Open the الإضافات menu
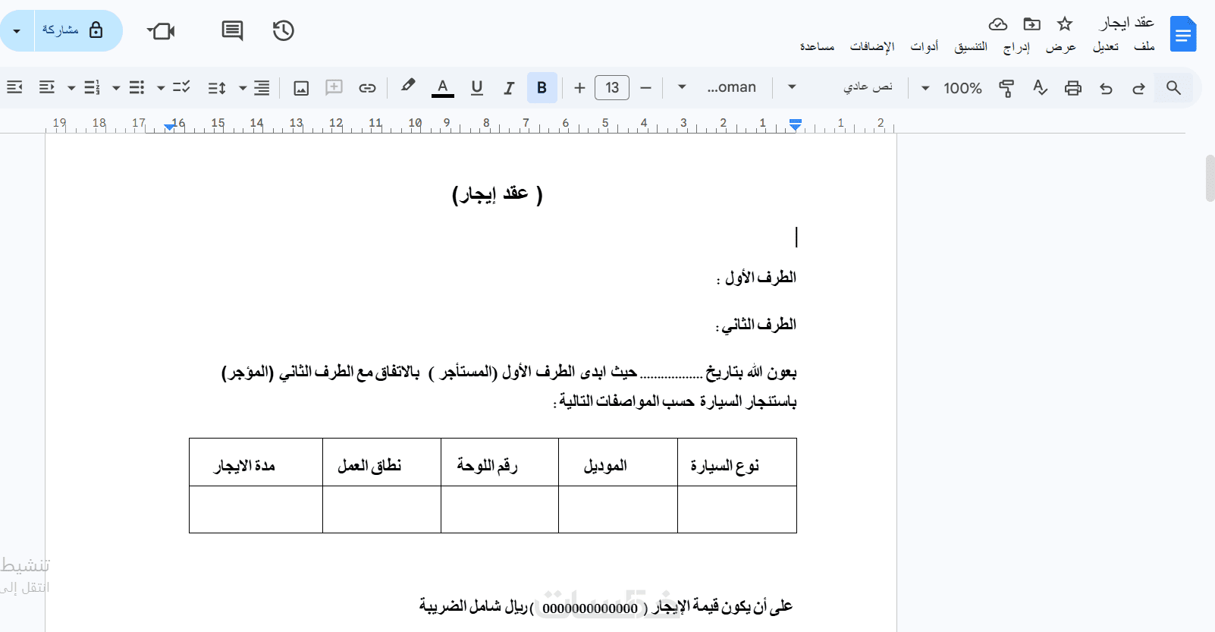Viewport: 1215px width, 632px height. tap(872, 47)
